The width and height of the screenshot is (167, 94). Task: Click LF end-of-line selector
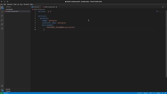pos(154,93)
